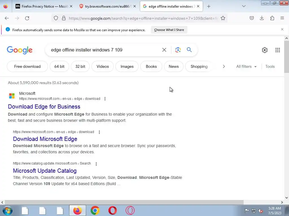Open the Google apps grid

point(278,50)
